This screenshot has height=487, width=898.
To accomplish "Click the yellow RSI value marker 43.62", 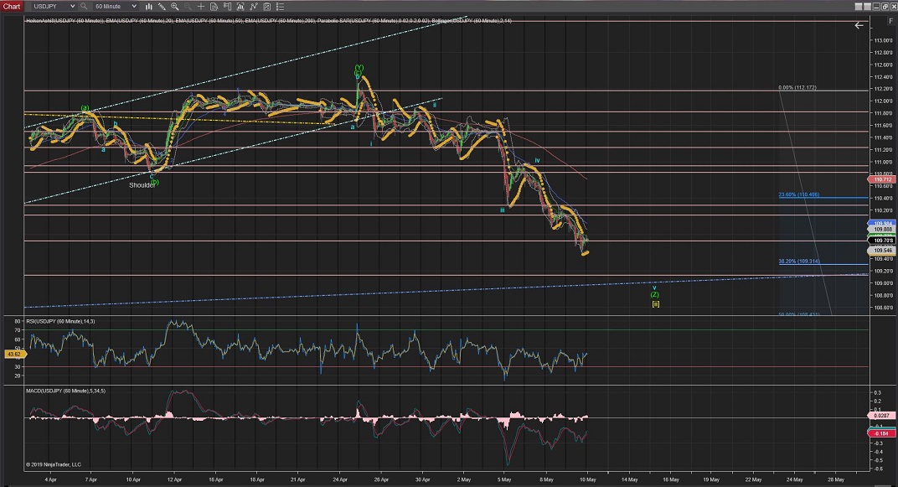I will 12,355.
